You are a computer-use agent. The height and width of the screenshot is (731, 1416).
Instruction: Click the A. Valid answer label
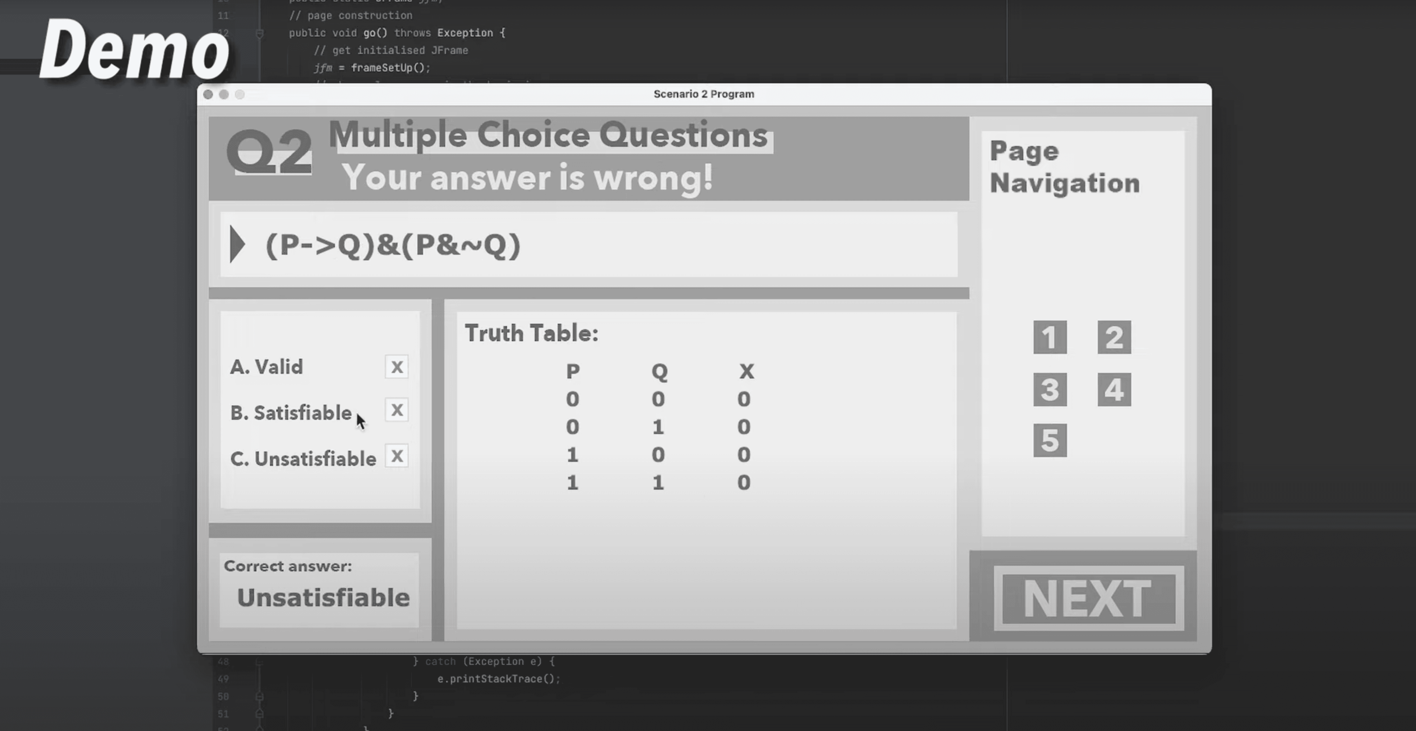point(267,367)
